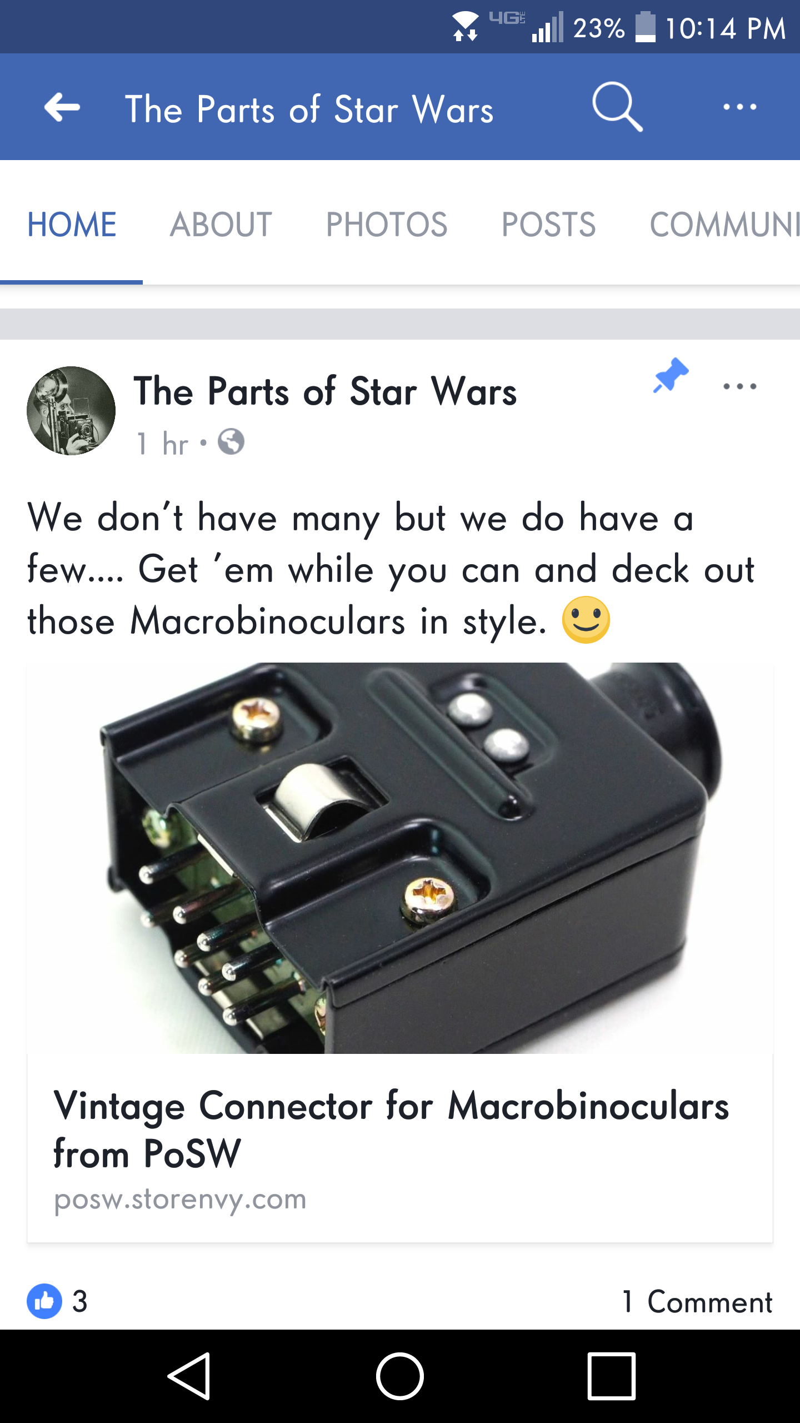800x1423 pixels.
Task: Click the public globe privacy icon
Action: pyautogui.click(x=231, y=442)
